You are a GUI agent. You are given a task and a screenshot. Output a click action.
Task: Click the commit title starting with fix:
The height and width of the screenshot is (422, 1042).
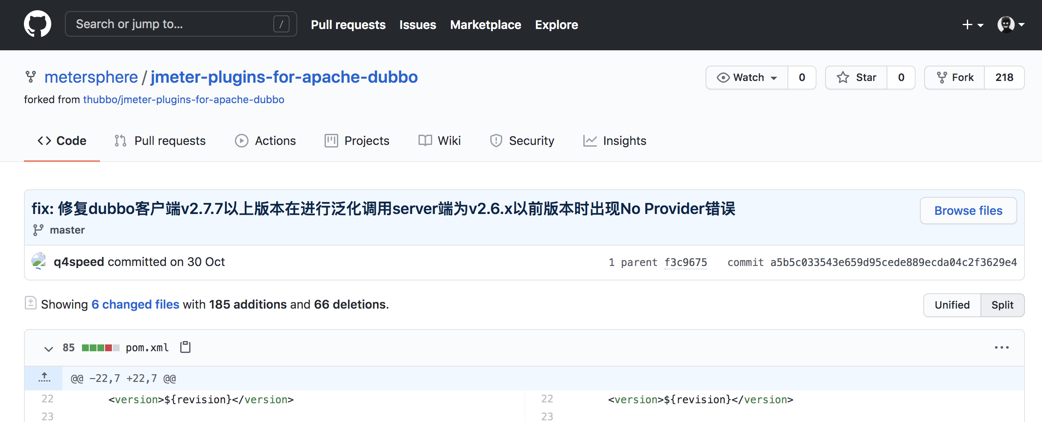coord(383,208)
